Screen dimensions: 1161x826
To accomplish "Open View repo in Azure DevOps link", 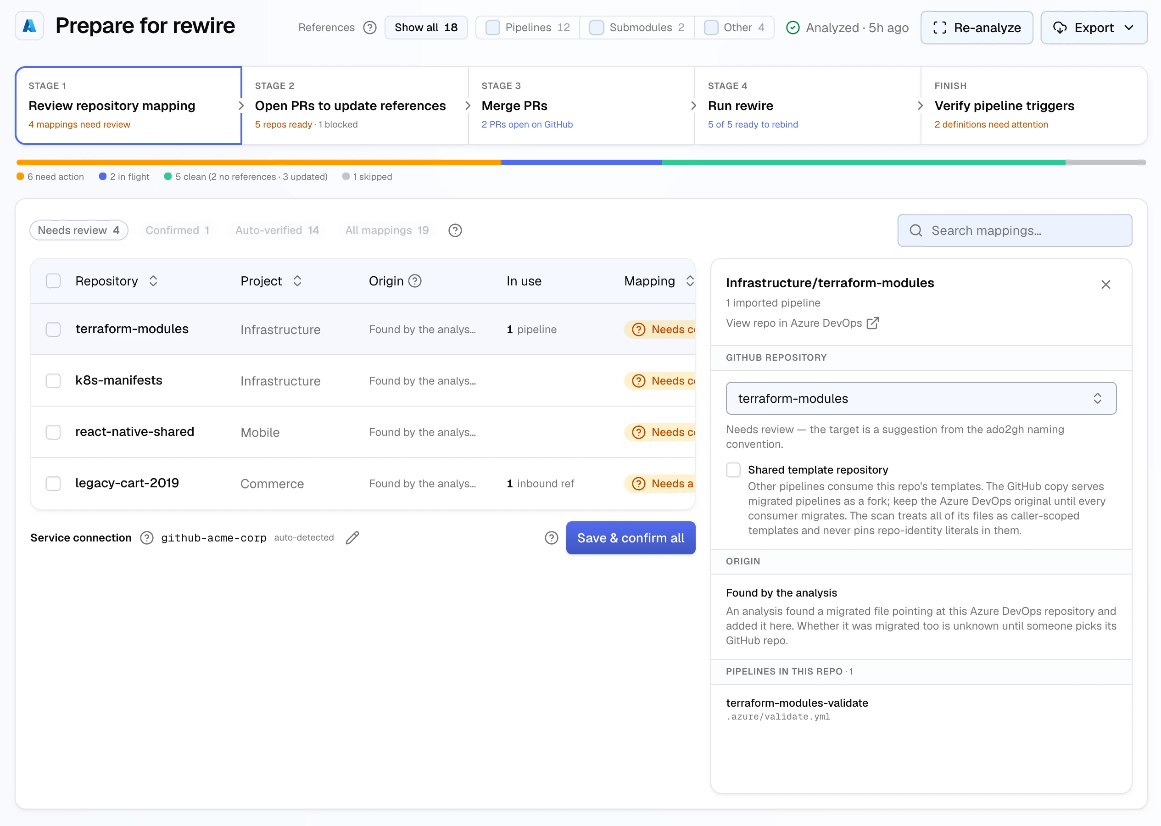I will pos(802,323).
